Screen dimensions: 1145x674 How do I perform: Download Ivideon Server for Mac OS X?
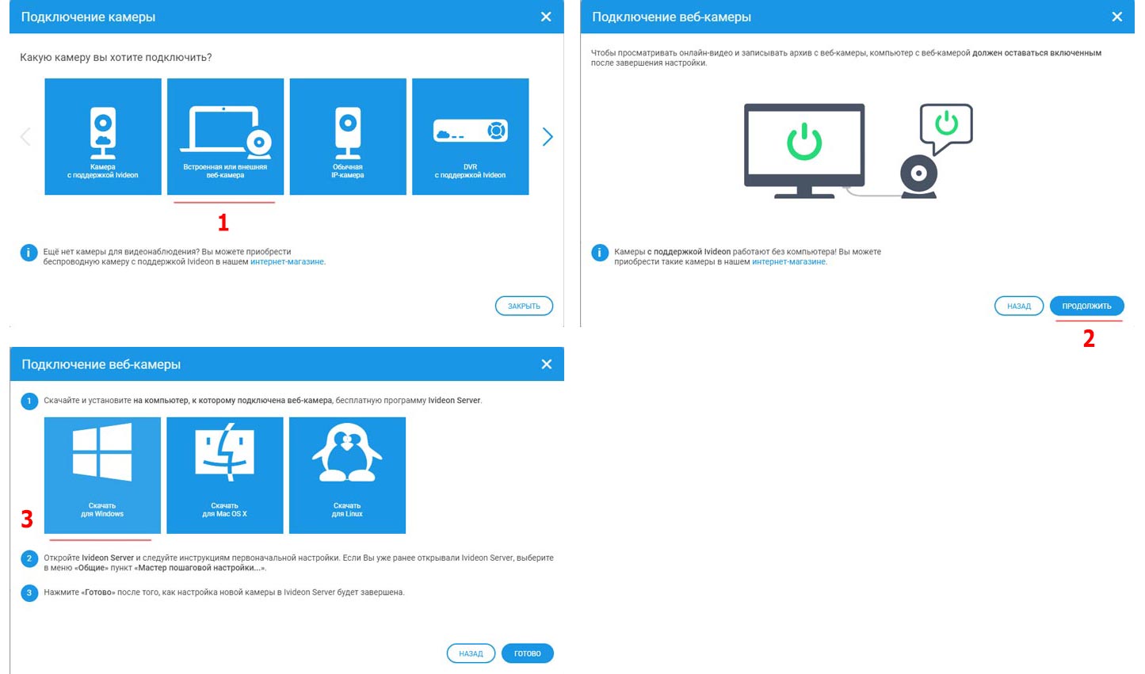pyautogui.click(x=225, y=475)
